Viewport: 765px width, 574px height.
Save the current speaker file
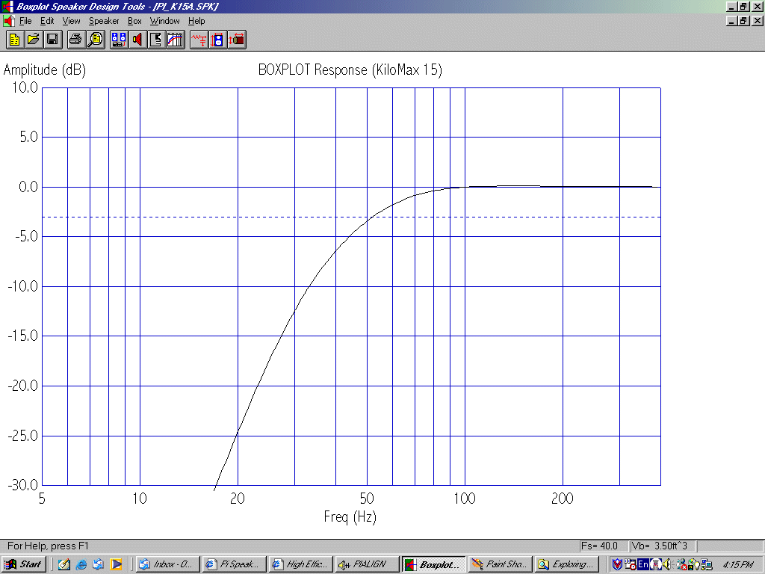pyautogui.click(x=53, y=40)
